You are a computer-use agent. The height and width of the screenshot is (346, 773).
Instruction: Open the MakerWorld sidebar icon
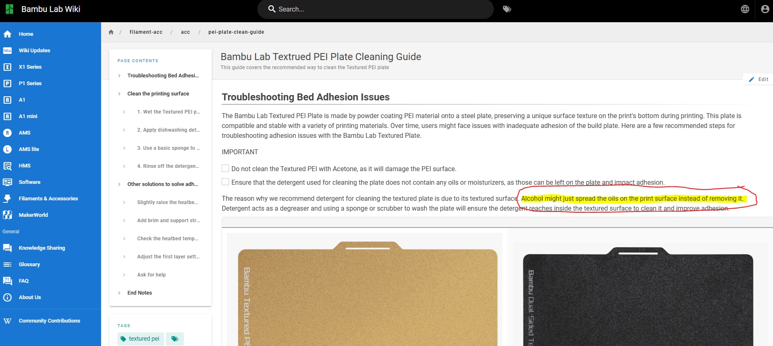click(x=7, y=215)
